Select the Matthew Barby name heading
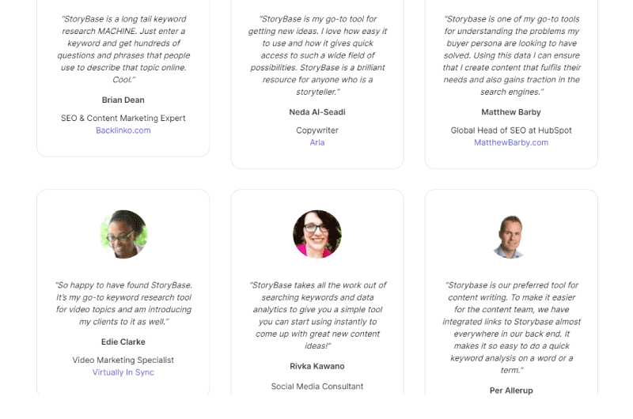 pos(511,111)
